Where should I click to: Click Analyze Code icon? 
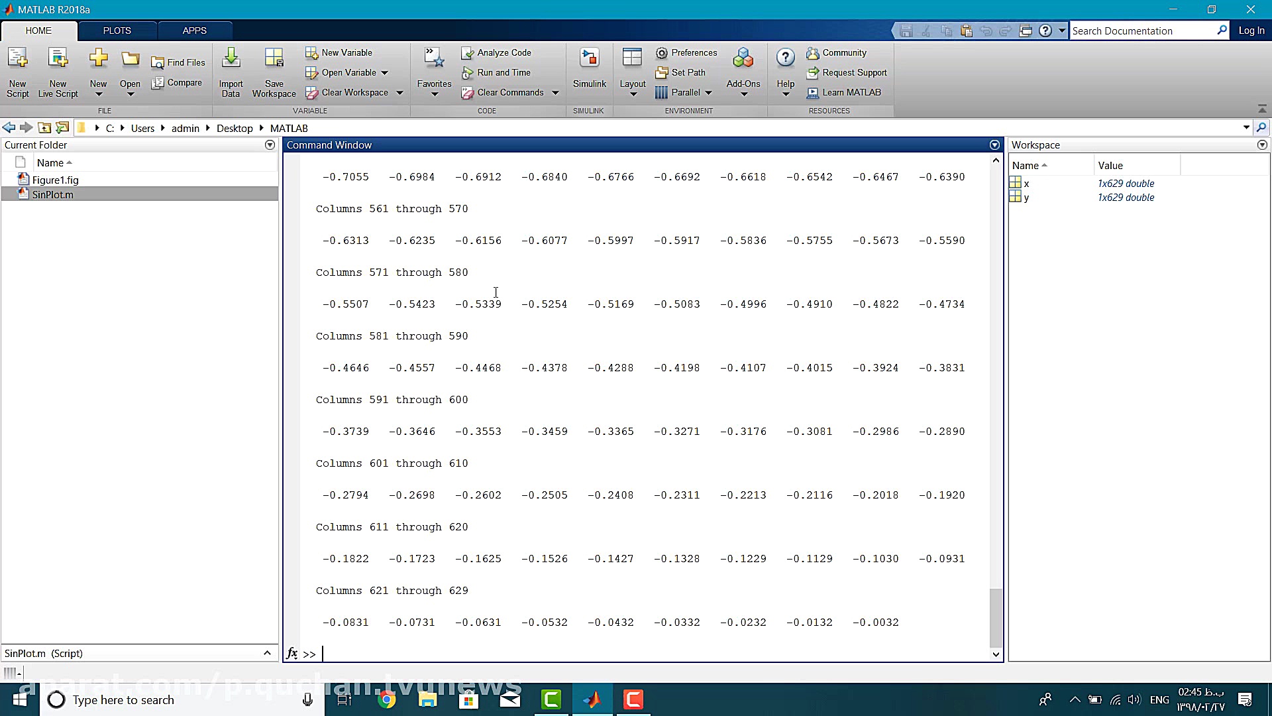click(x=468, y=53)
